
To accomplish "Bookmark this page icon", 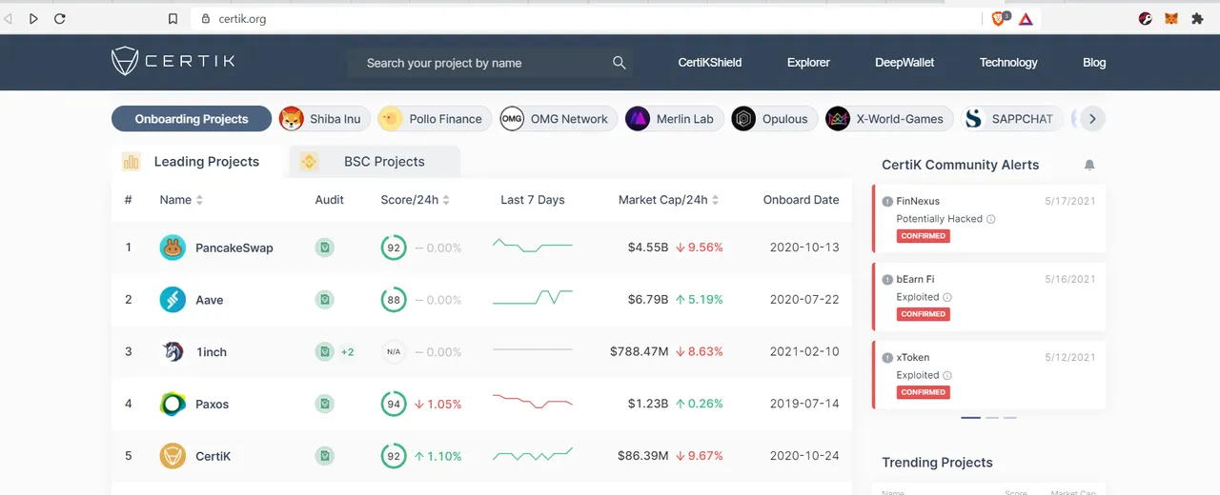I will pyautogui.click(x=173, y=18).
